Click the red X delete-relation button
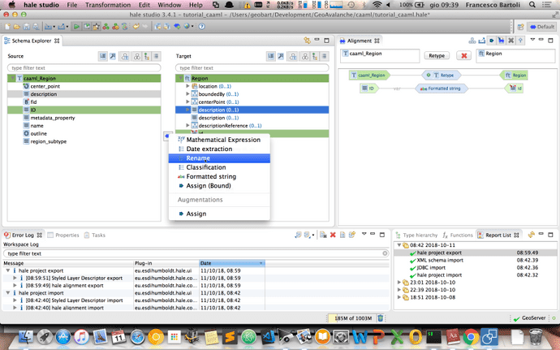560x350 pixels. [x=463, y=55]
